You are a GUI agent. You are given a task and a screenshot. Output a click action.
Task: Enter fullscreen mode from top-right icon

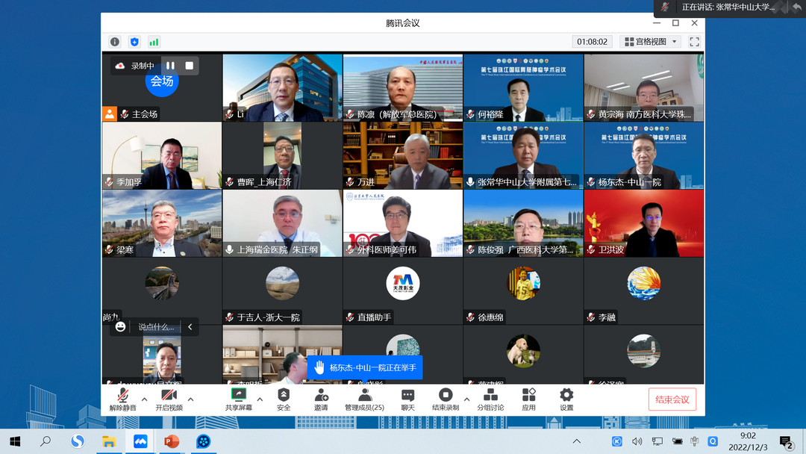[x=693, y=42]
